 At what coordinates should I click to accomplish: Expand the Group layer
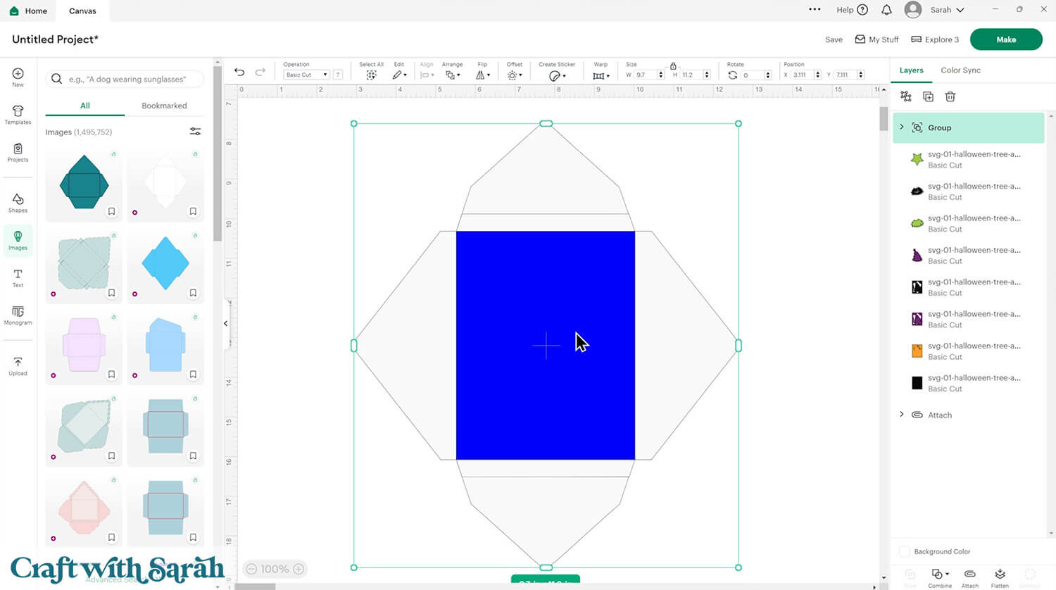pos(902,127)
